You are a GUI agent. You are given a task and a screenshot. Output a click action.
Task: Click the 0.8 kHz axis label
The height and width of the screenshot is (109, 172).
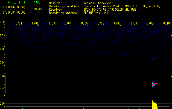(x=2, y=76)
